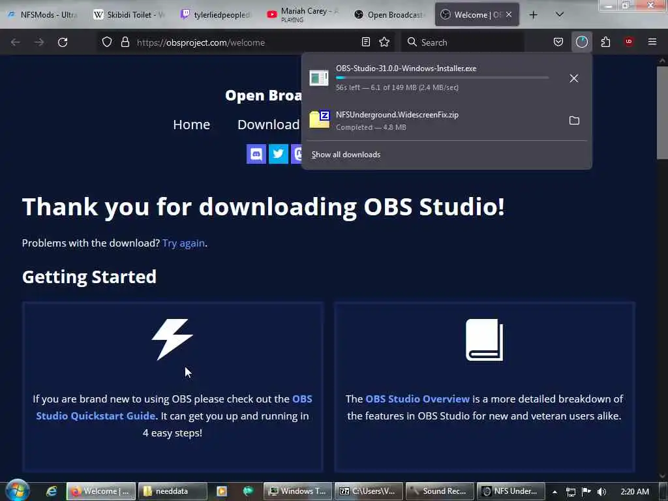Switch to Mariah Carey YouTube tab

pos(303,15)
